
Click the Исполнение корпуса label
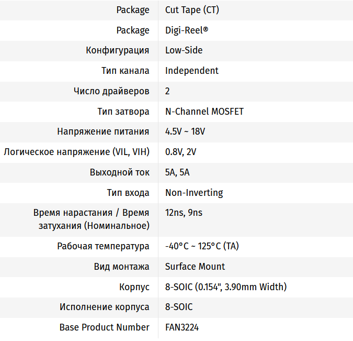tap(105, 307)
